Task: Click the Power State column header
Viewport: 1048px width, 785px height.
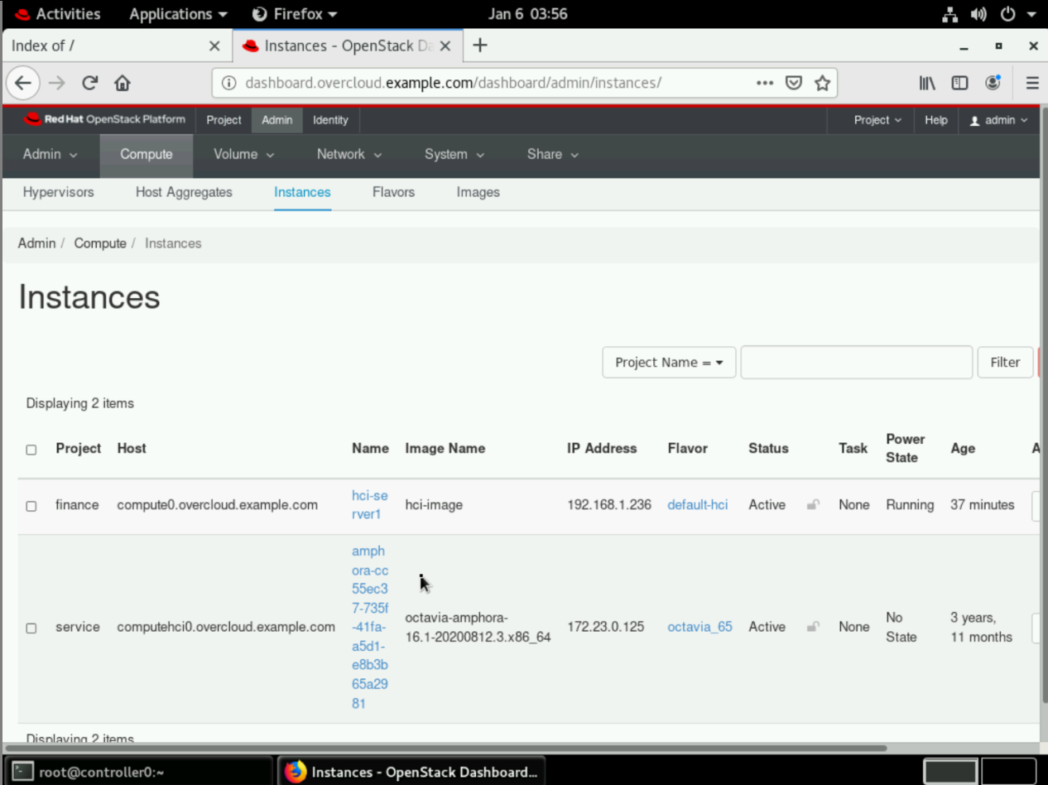Action: (906, 448)
